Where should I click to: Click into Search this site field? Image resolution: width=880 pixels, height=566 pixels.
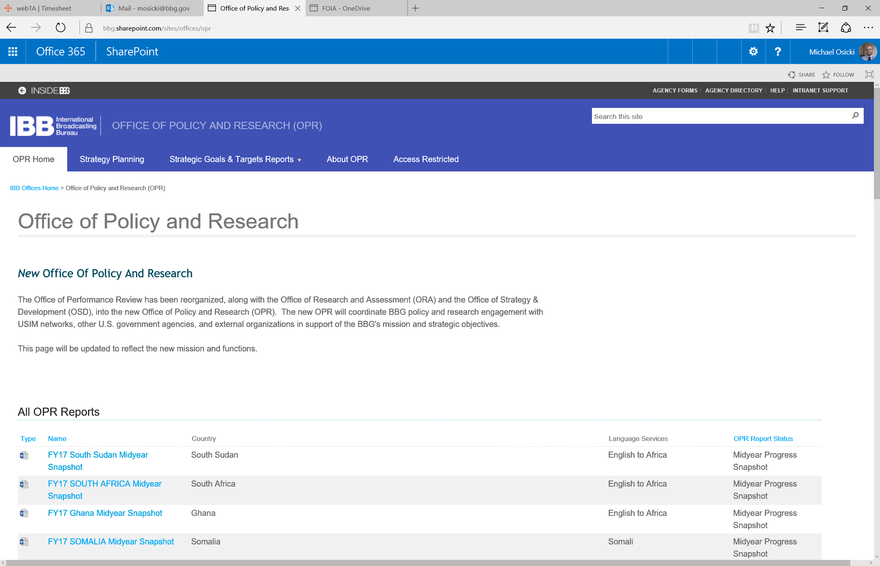719,116
